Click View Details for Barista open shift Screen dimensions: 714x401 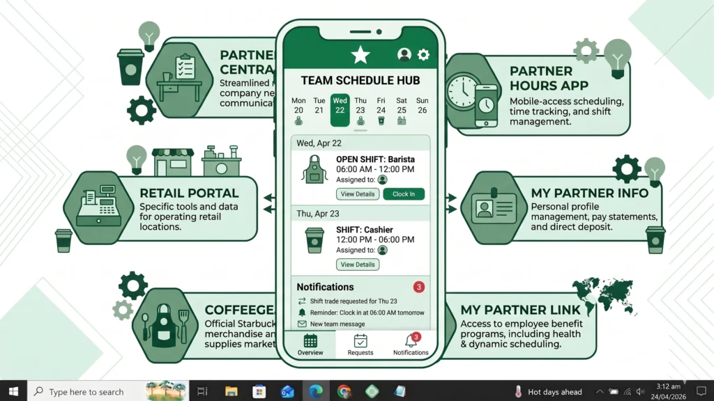358,194
